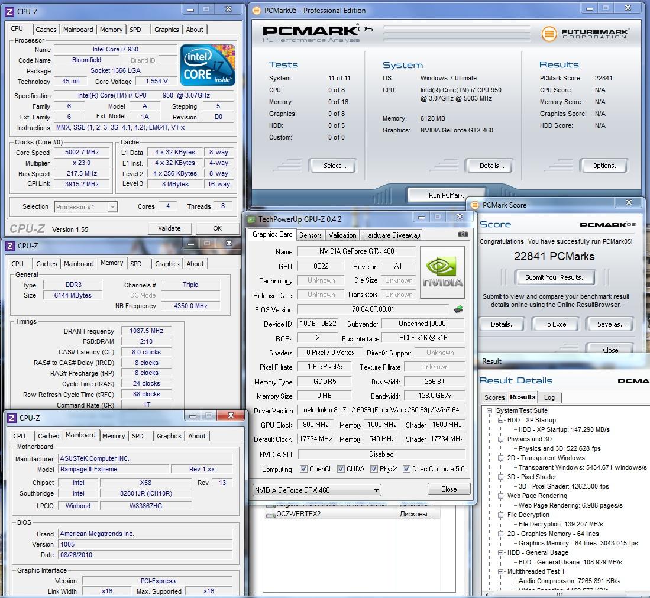Collapse the System Test Suite tree node
Image resolution: width=650 pixels, height=598 pixels.
coord(490,410)
